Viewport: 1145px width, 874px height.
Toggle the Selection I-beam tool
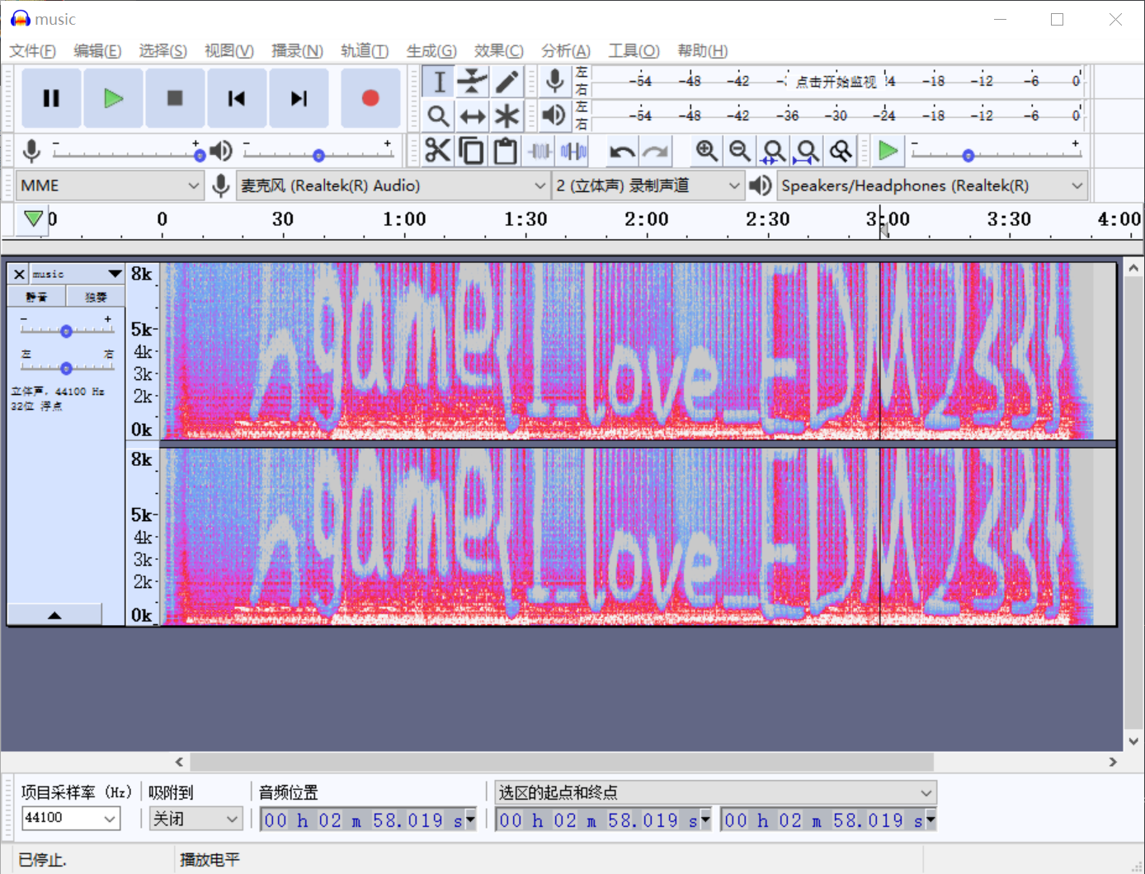tap(439, 81)
